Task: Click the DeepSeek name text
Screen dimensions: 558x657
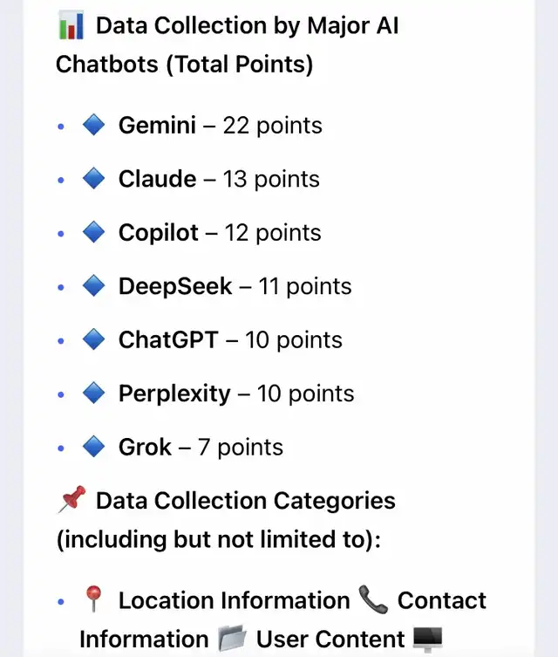Action: pos(175,286)
